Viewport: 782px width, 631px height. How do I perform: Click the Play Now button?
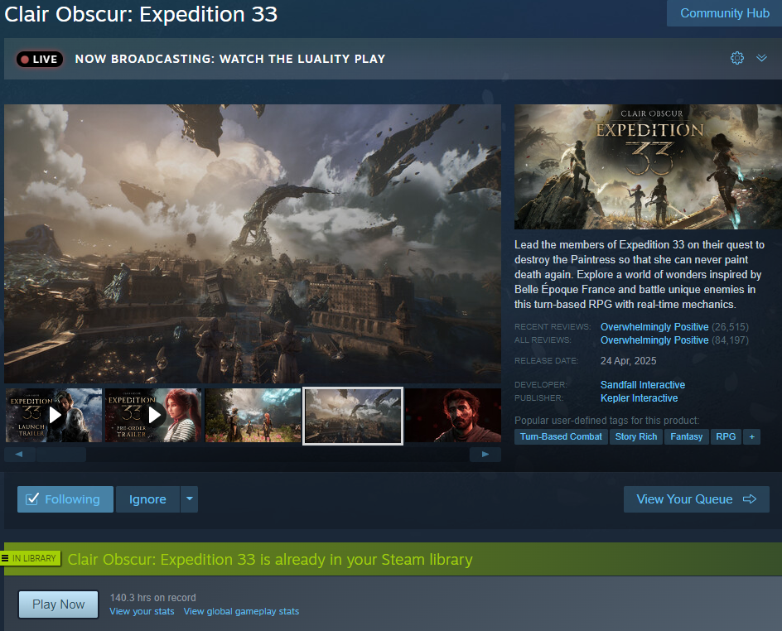tap(58, 604)
